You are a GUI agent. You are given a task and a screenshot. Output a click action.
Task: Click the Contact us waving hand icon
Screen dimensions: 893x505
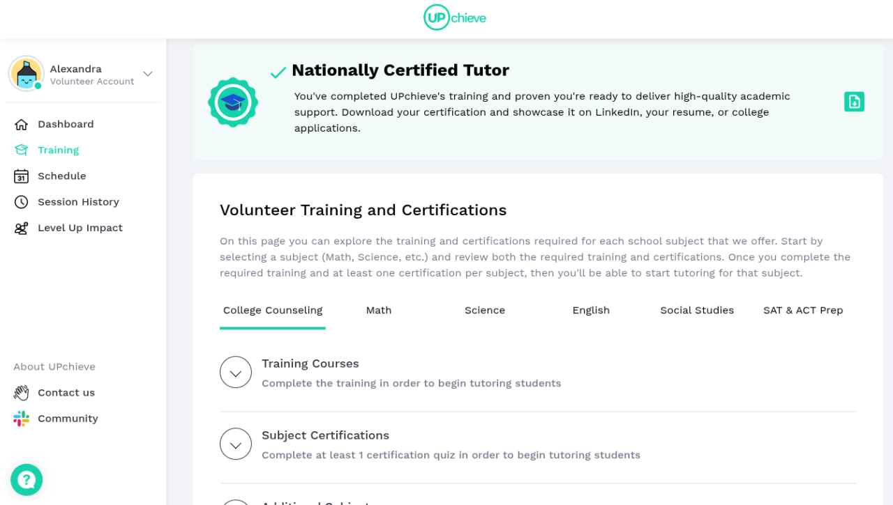[x=22, y=393]
